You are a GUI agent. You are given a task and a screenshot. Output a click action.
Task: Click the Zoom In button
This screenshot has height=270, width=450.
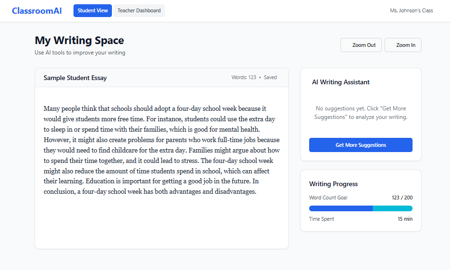point(403,45)
